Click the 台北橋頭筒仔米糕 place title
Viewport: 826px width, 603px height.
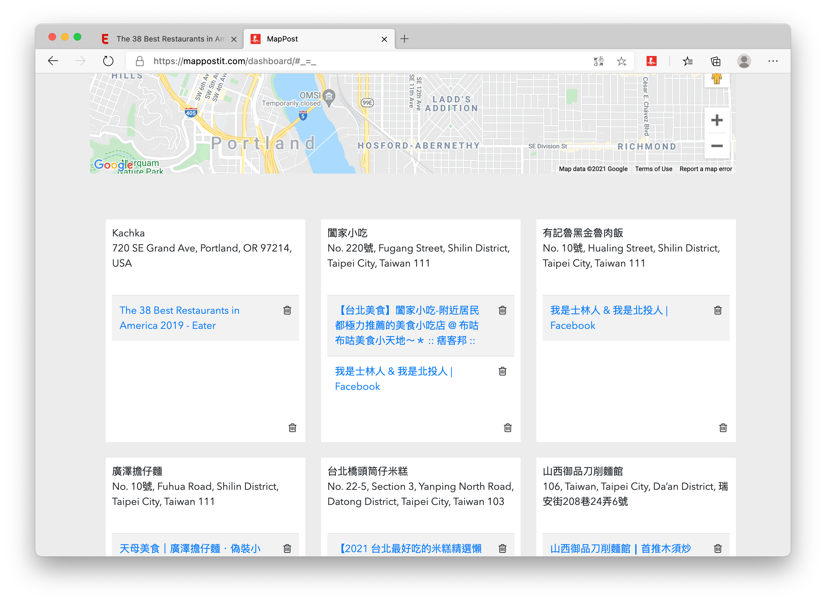point(368,471)
